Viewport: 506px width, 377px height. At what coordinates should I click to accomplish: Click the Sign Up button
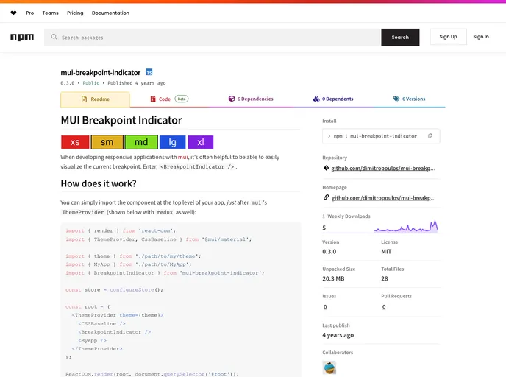tap(448, 37)
